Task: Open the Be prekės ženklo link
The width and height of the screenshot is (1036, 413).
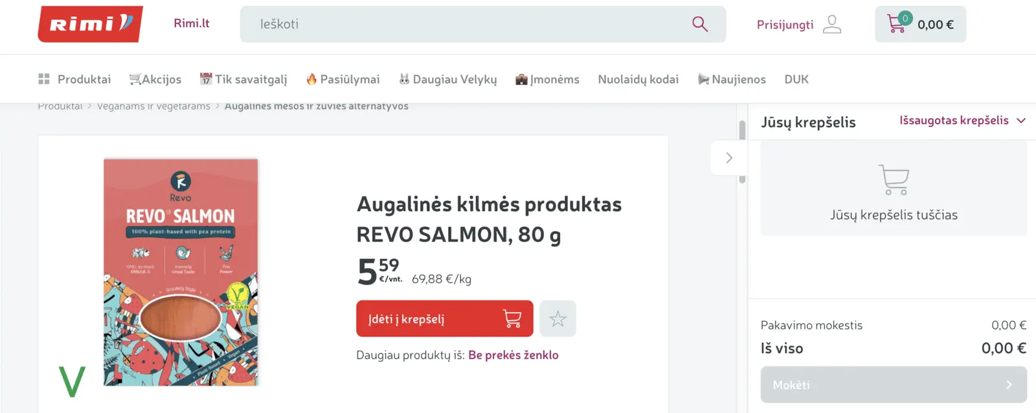Action: click(513, 355)
